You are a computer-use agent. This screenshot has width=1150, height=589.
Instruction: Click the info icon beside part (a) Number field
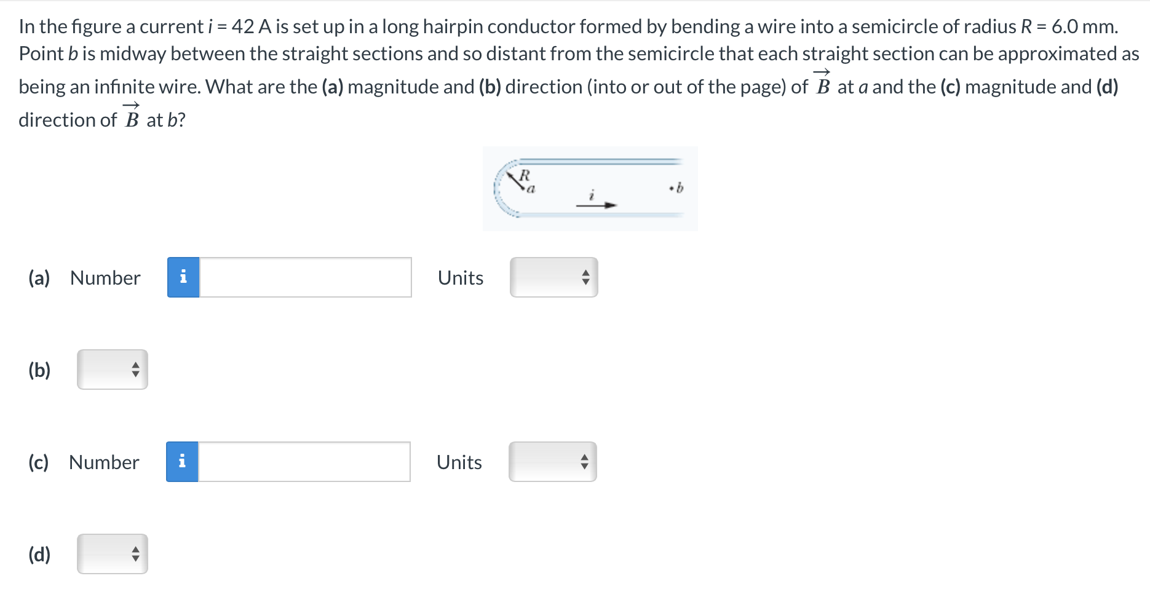183,278
